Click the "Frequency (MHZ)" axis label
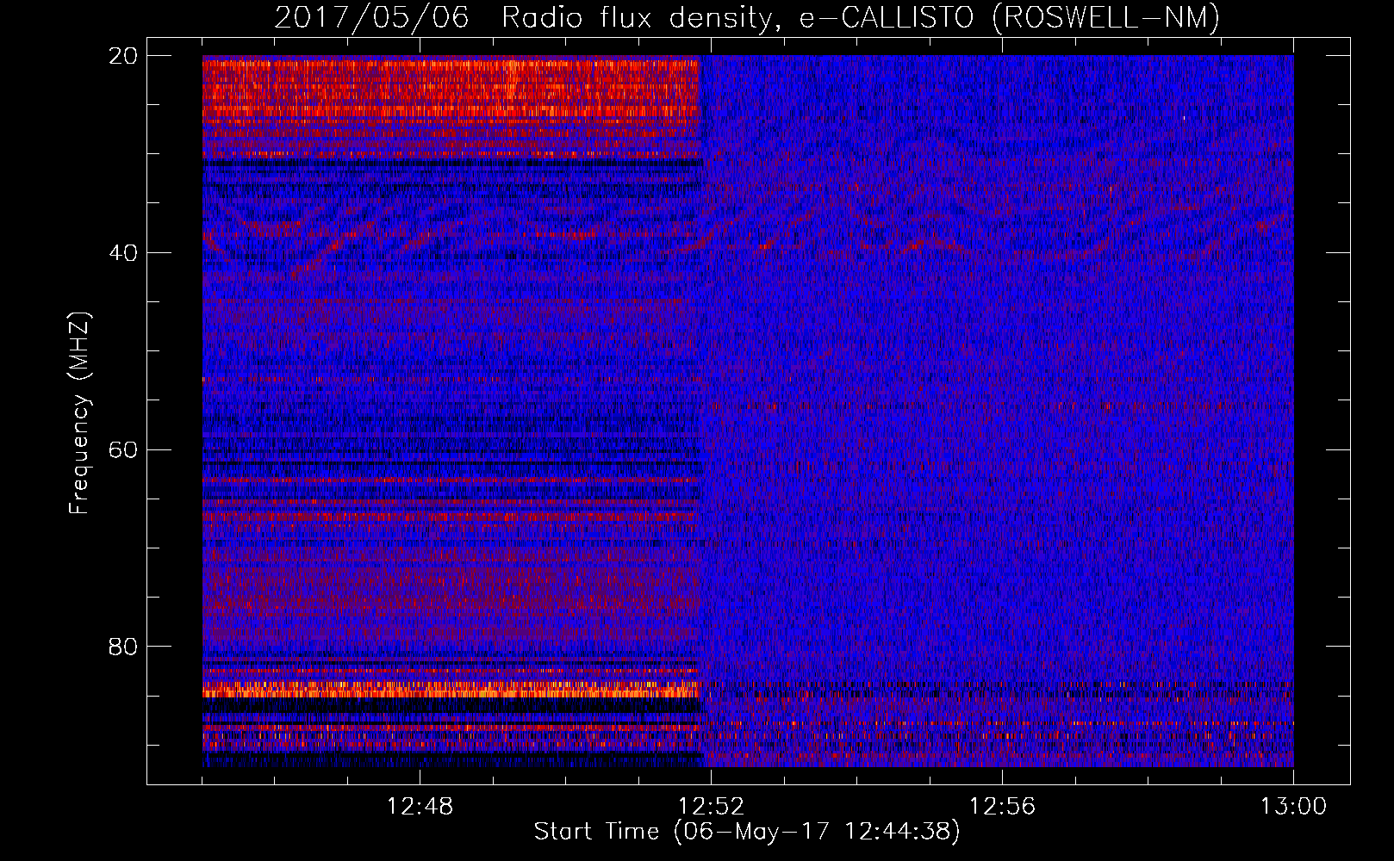 pos(79,413)
